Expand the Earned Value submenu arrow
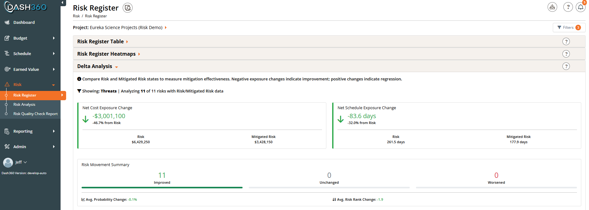This screenshot has width=589, height=210. click(54, 69)
